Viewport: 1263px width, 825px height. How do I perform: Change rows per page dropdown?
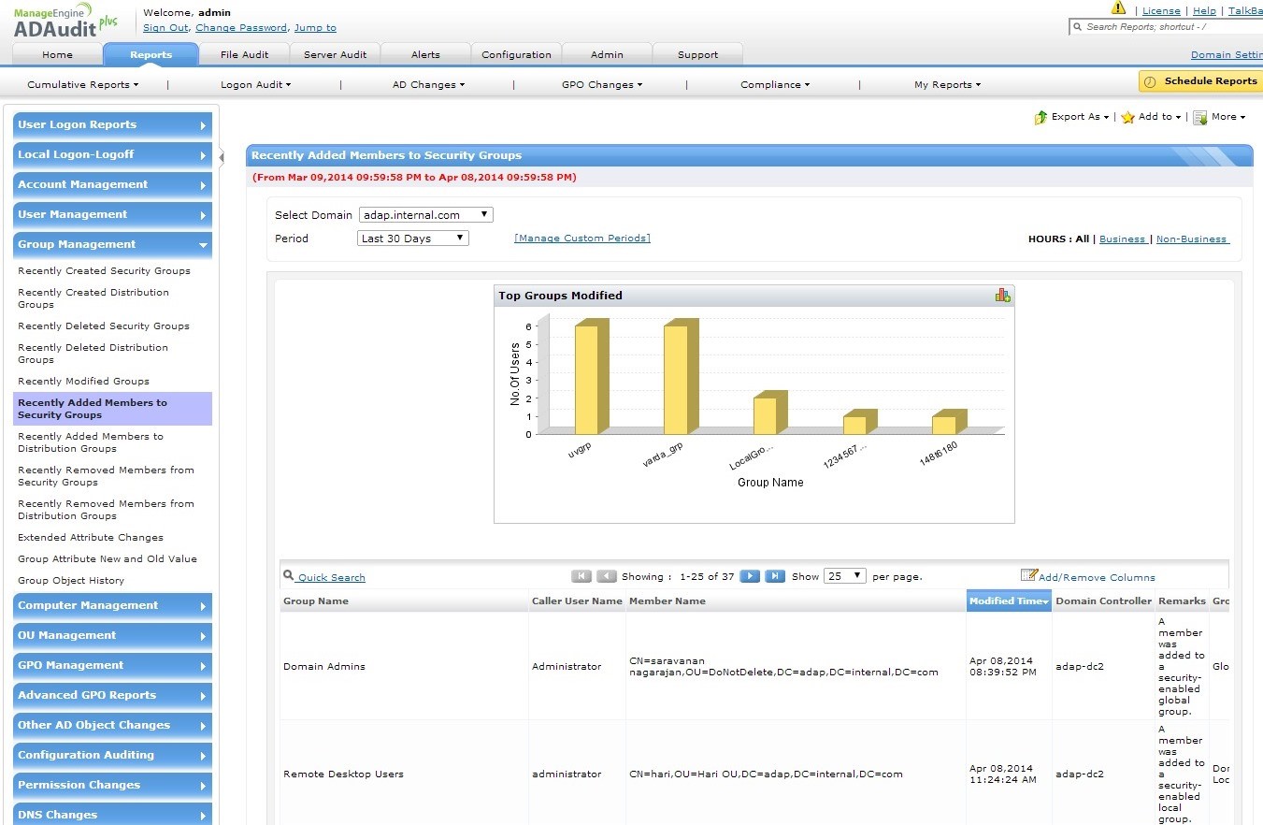tap(844, 576)
